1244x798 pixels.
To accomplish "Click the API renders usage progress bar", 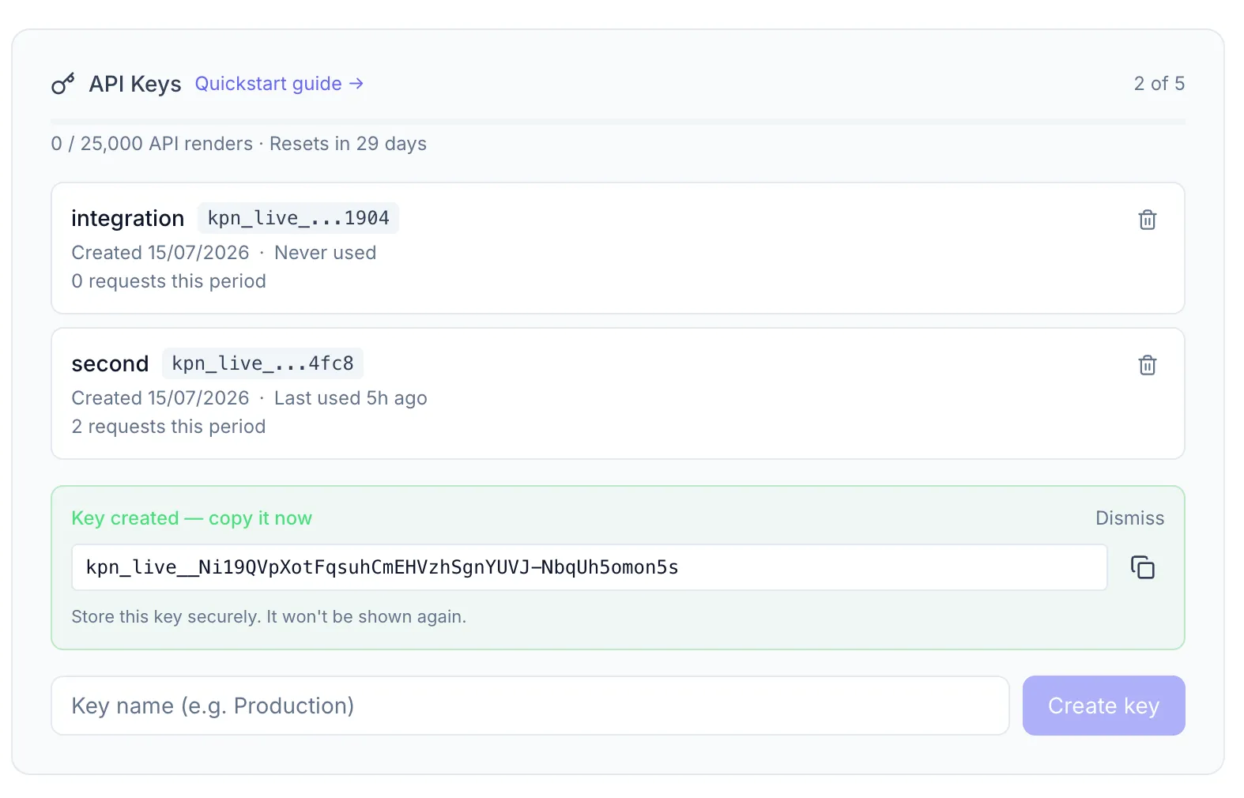I will [x=618, y=122].
